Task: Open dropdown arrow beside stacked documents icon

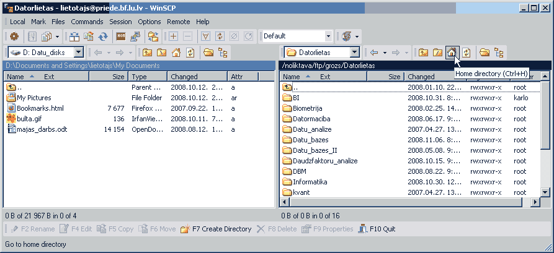Action: coord(57,36)
